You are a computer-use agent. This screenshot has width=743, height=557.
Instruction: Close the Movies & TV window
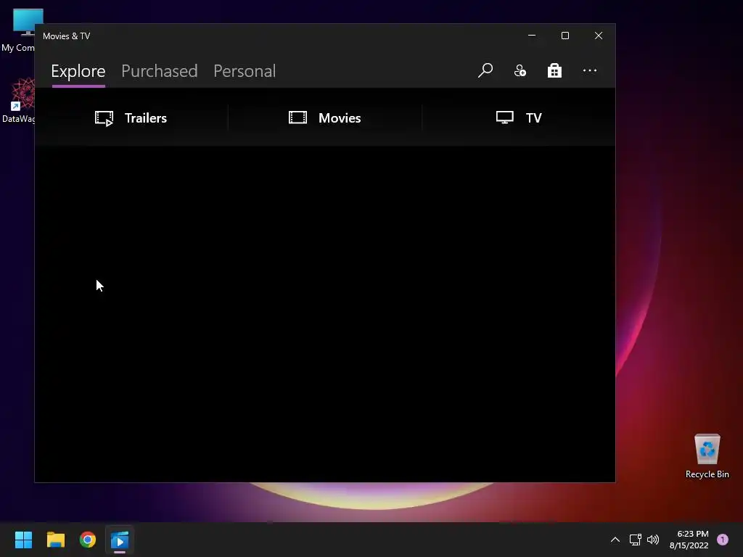tap(599, 36)
